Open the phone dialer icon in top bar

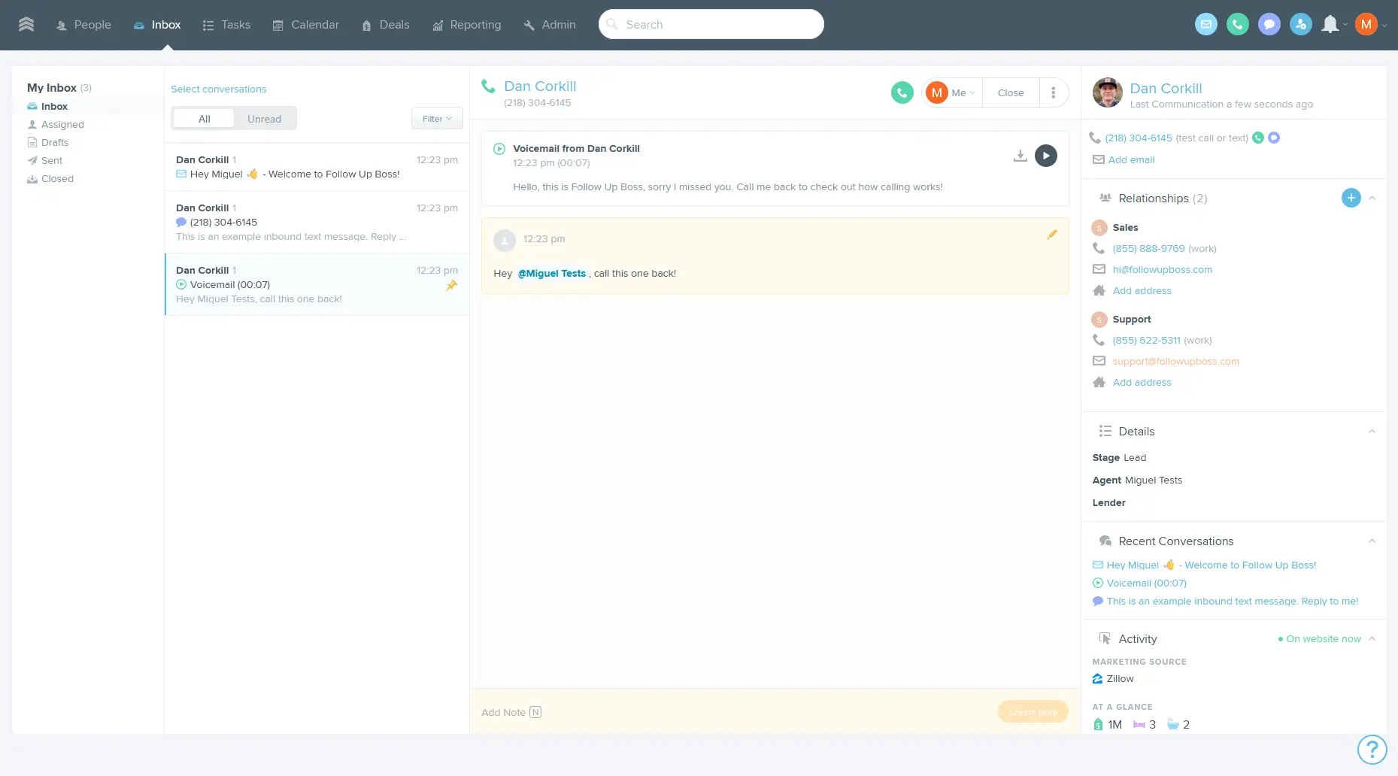pos(1238,24)
